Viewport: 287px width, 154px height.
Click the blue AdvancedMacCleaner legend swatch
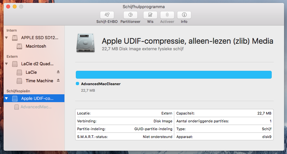pos(77,84)
